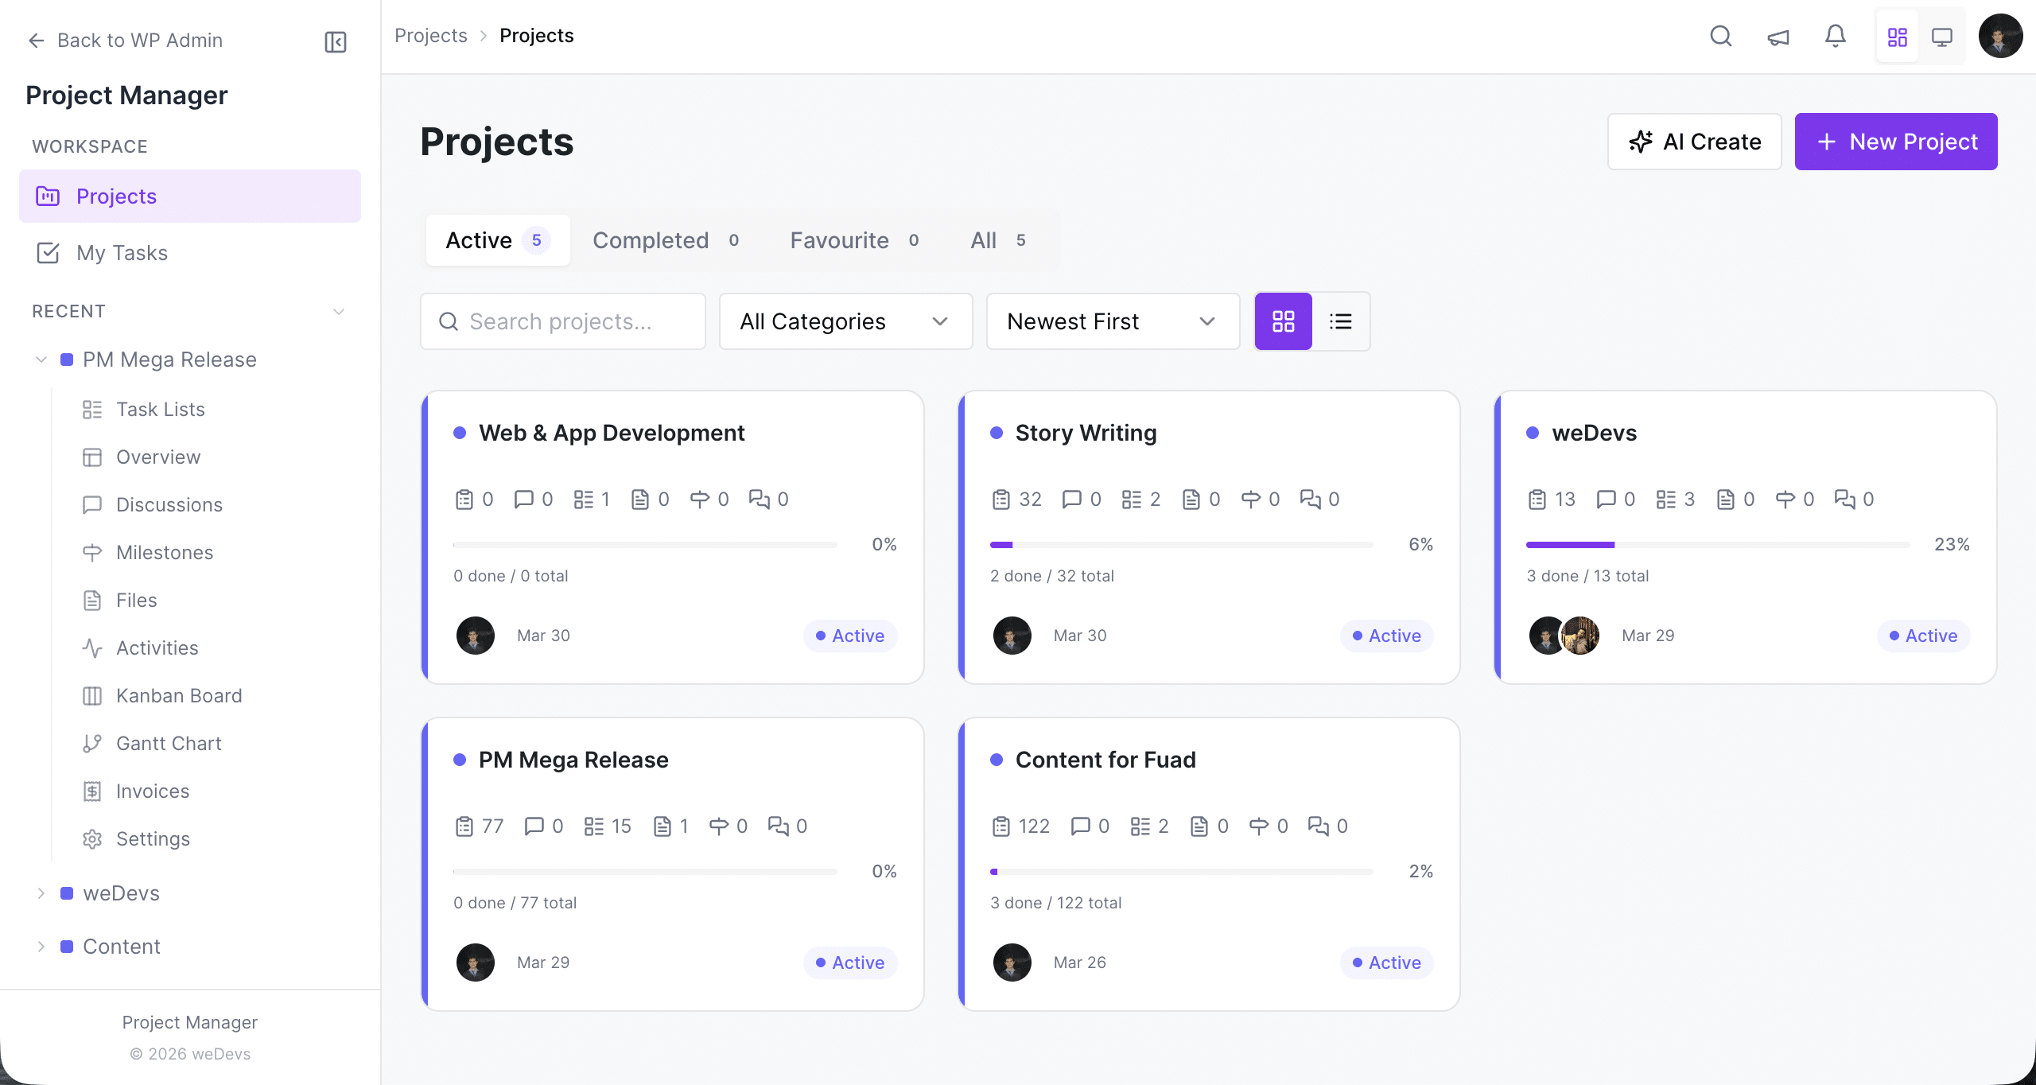Focus the Search projects input field

(x=563, y=321)
